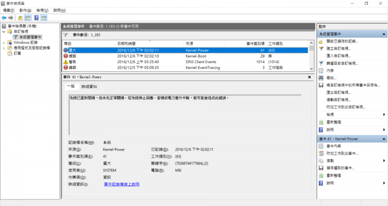This screenshot has width=388, height=206.
Task: Open the 事件記錄檔線上說明 link
Action: point(121,184)
